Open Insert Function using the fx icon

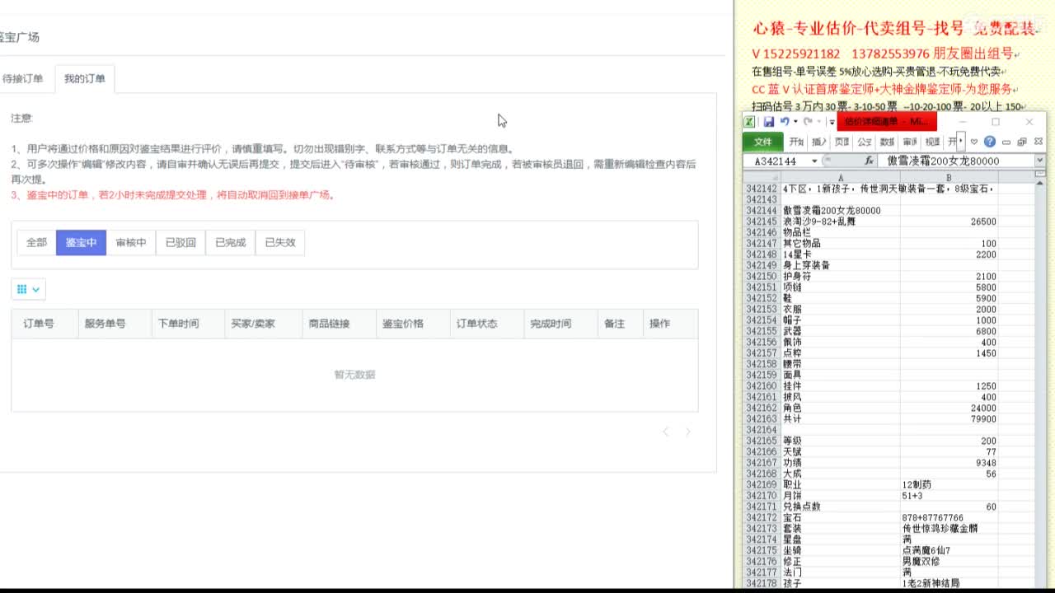(x=870, y=161)
